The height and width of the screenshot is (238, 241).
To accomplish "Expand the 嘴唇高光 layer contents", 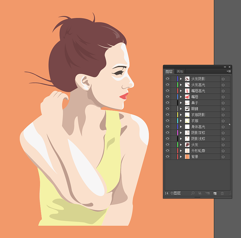I will pyautogui.click(x=181, y=91).
